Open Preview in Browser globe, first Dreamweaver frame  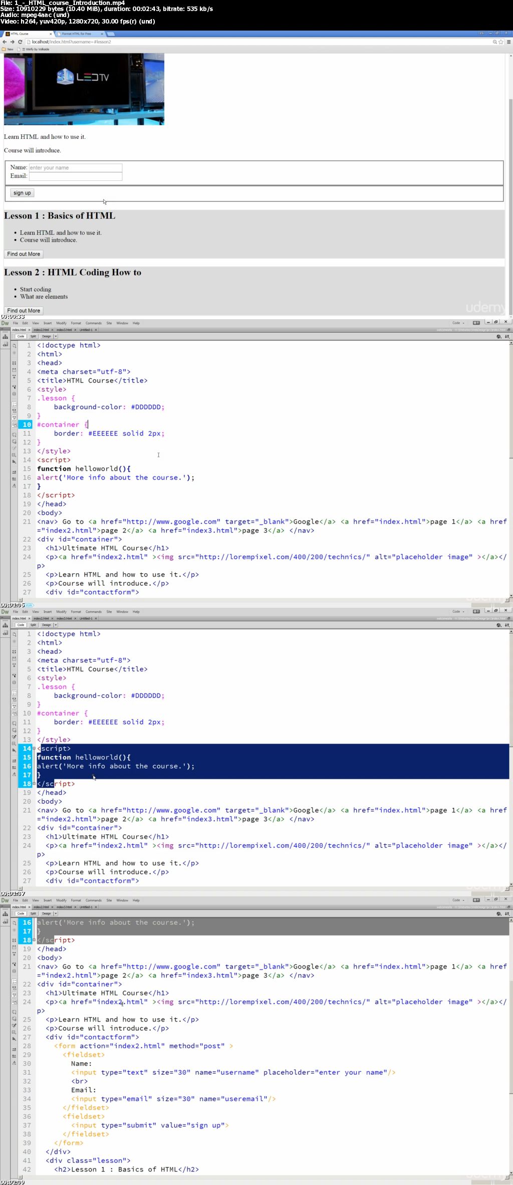pos(499,337)
